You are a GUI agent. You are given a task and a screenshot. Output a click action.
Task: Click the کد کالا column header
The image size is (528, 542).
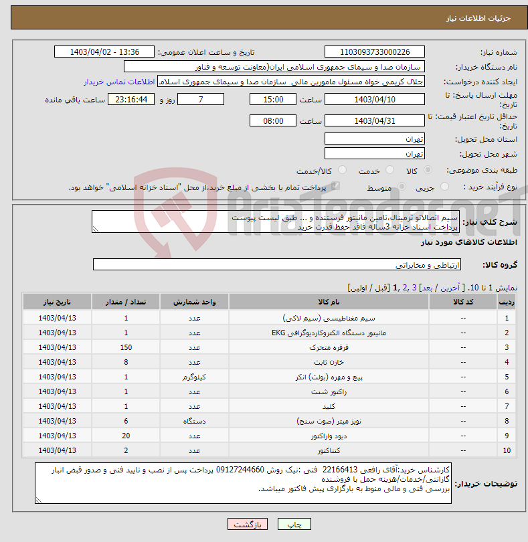click(x=463, y=302)
